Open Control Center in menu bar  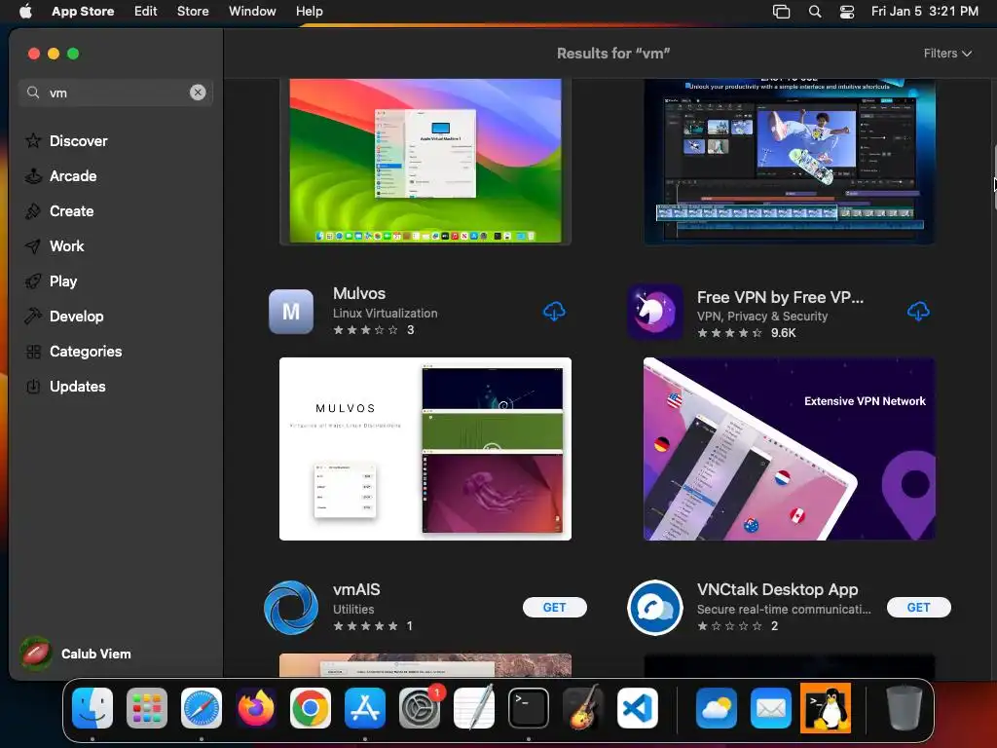[x=847, y=11]
